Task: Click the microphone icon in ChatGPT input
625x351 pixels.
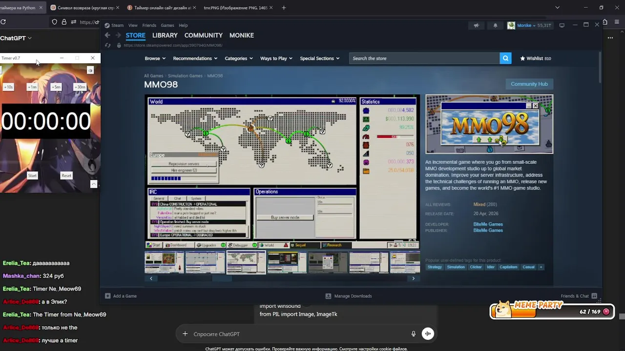Action: [x=414, y=334]
